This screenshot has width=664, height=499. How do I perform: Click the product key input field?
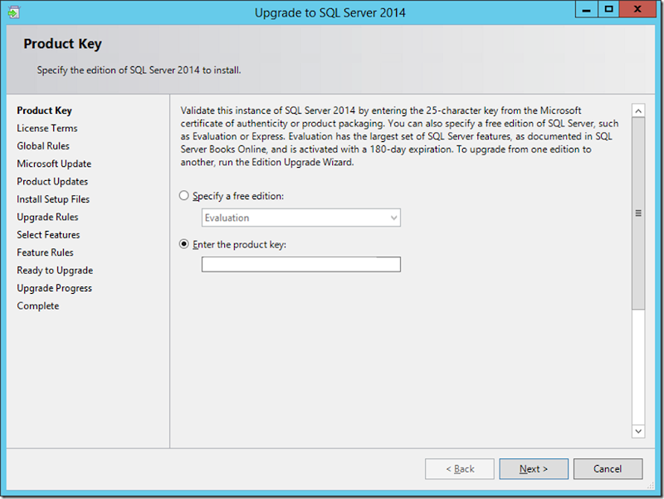click(x=301, y=264)
